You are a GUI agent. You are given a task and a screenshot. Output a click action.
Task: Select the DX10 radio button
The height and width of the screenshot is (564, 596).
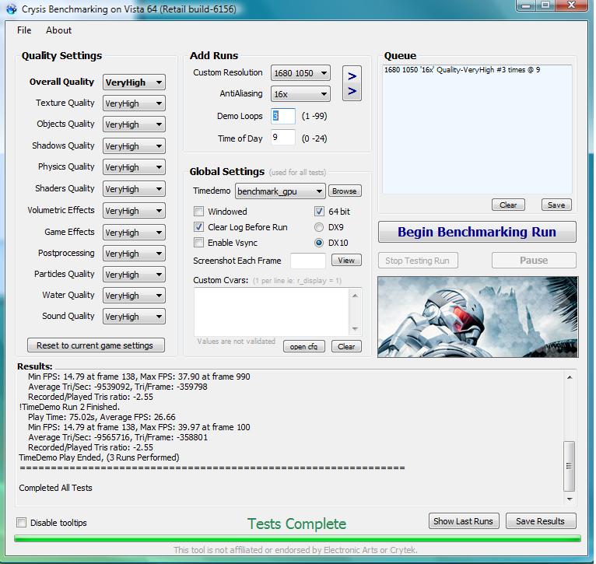[319, 243]
